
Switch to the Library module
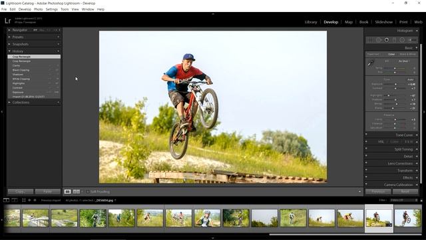pos(311,22)
